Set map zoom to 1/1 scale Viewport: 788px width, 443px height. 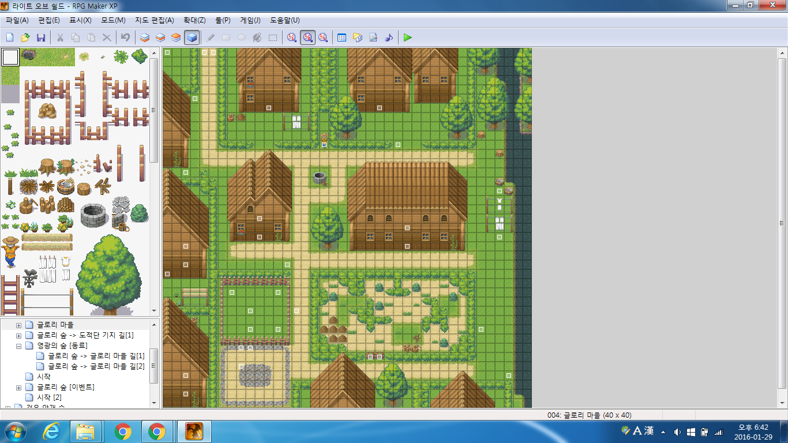[292, 37]
